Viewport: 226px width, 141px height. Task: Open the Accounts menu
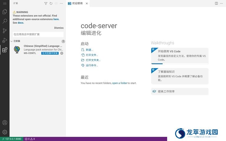[5, 122]
